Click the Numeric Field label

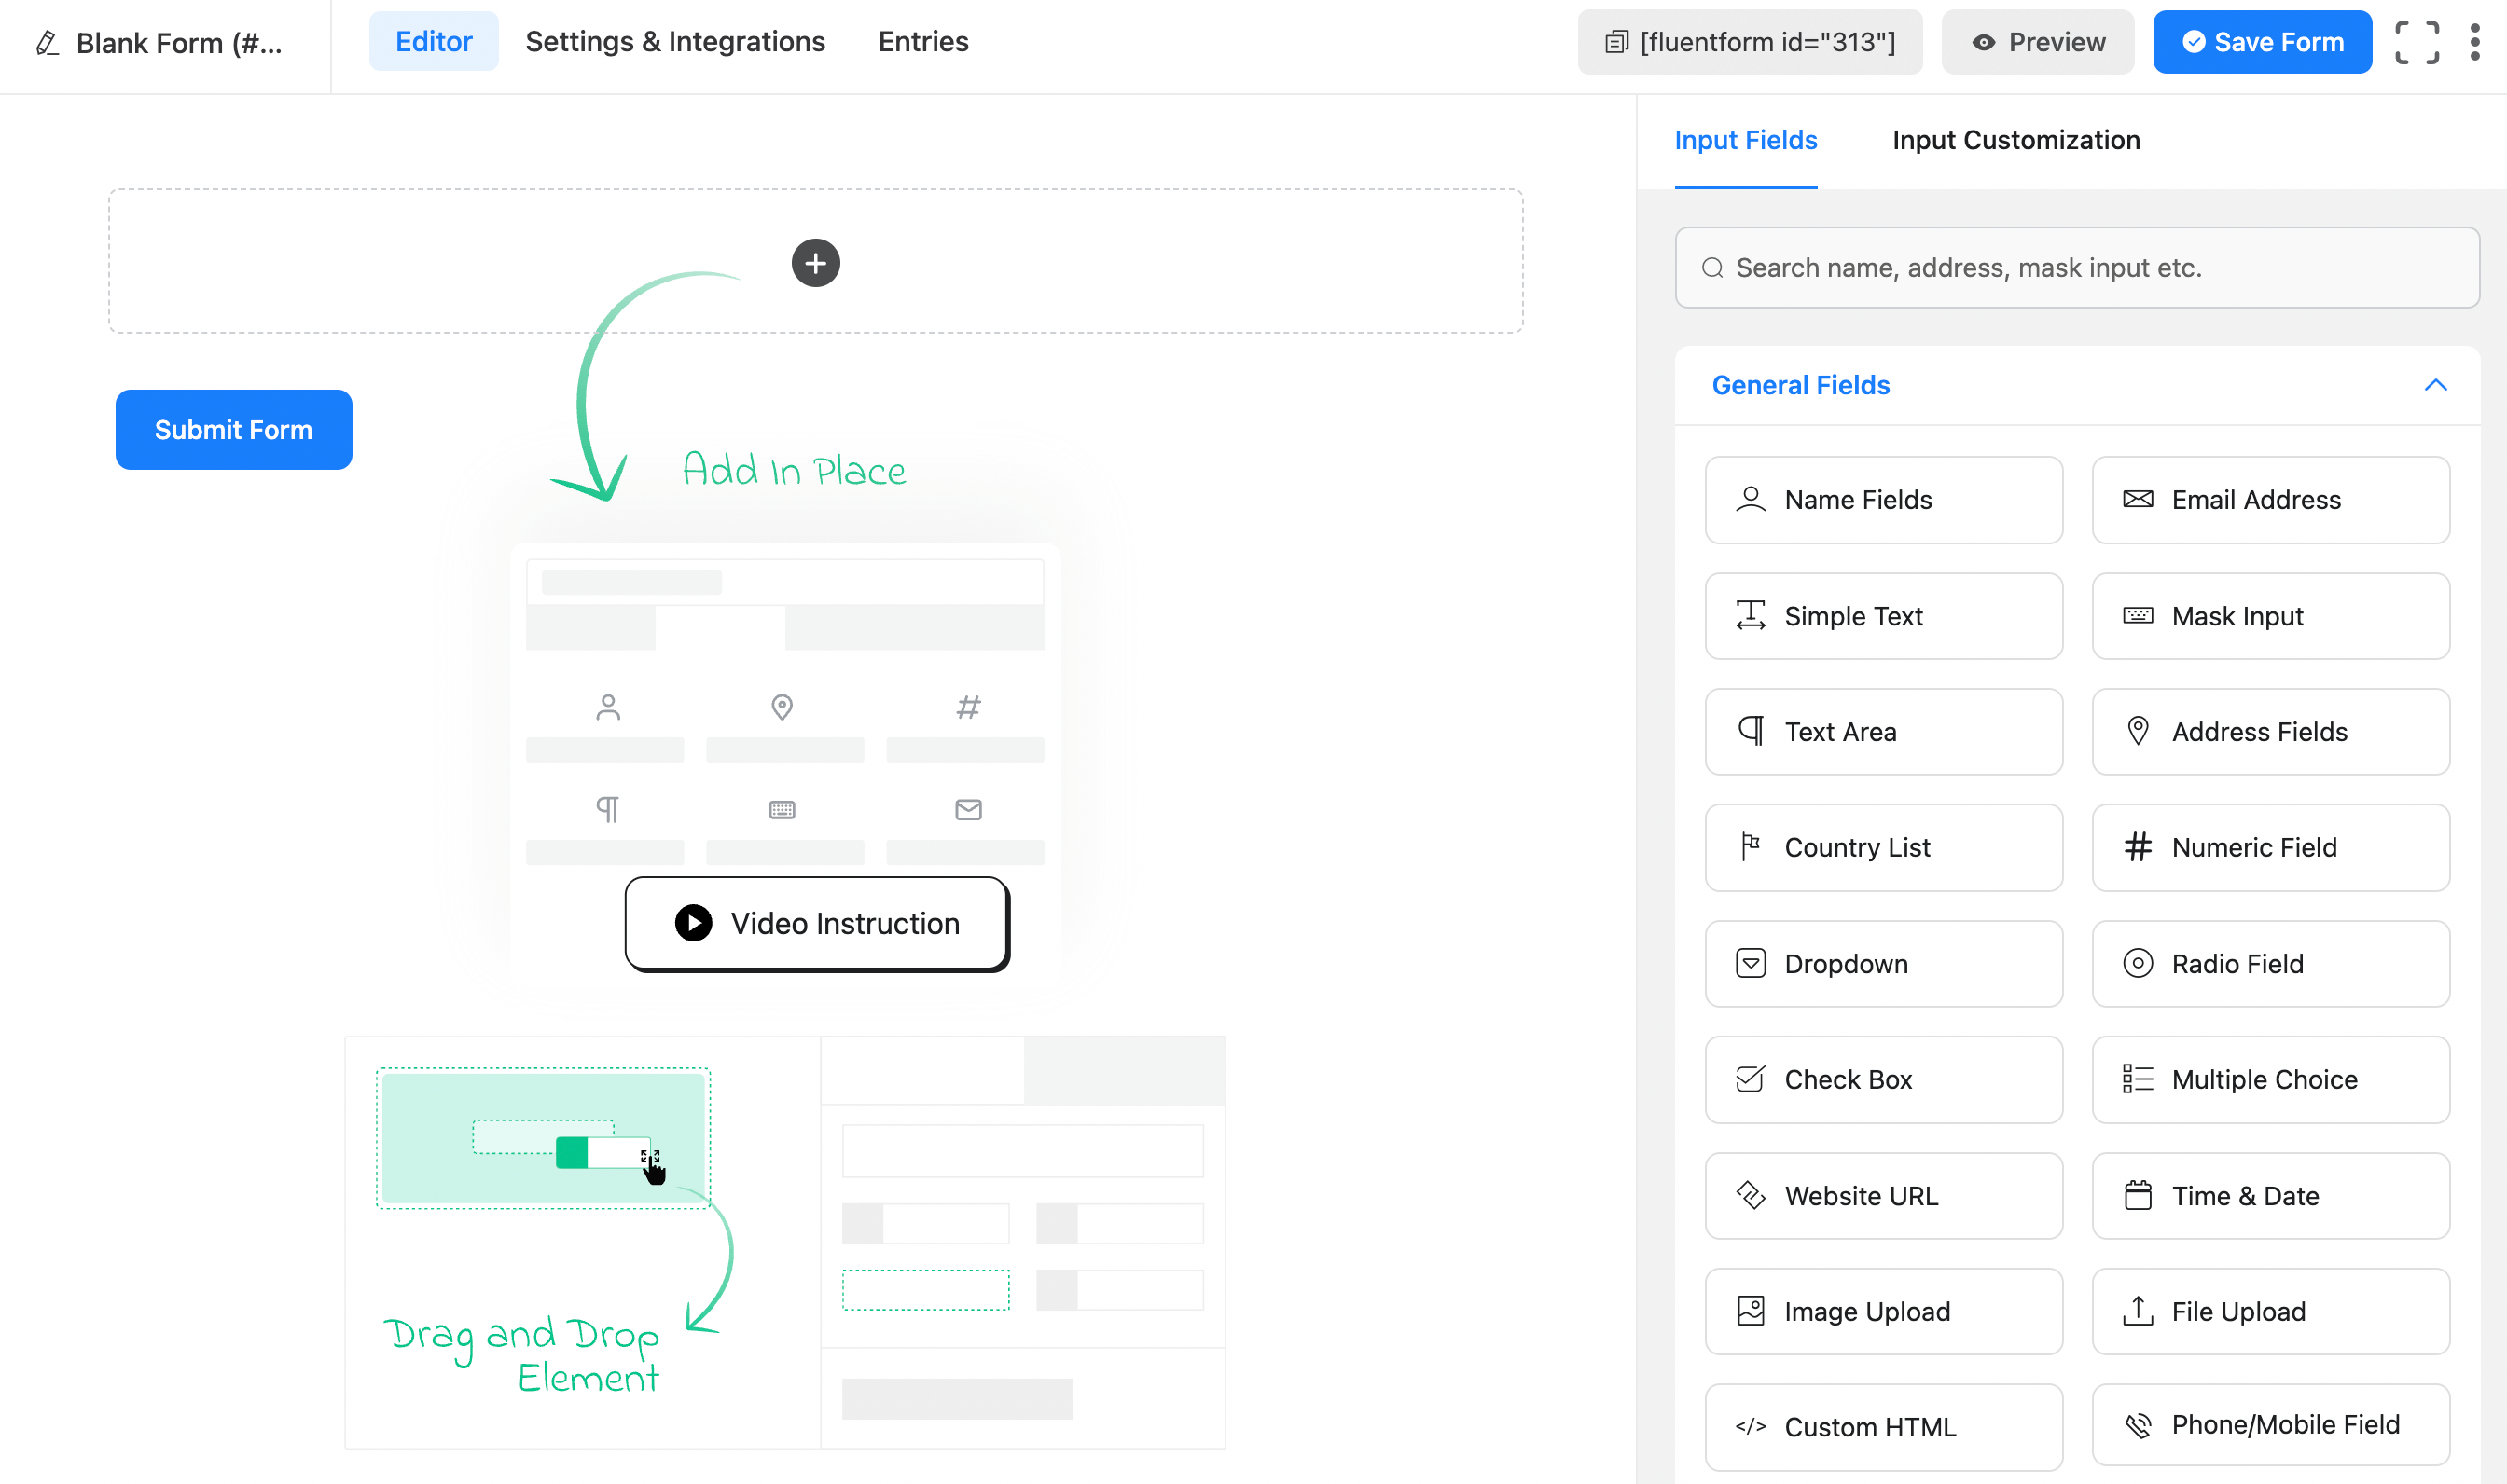coord(2254,847)
